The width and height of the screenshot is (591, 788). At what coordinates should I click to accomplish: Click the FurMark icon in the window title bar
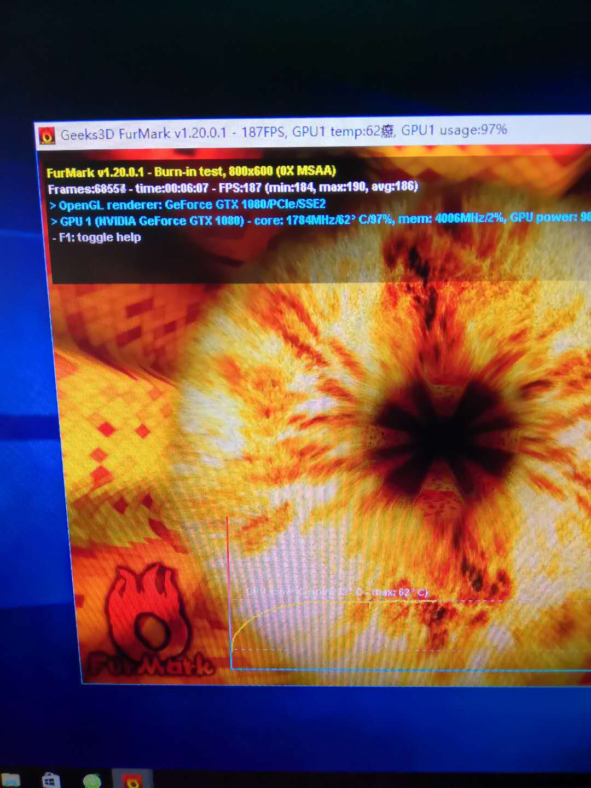coord(47,135)
